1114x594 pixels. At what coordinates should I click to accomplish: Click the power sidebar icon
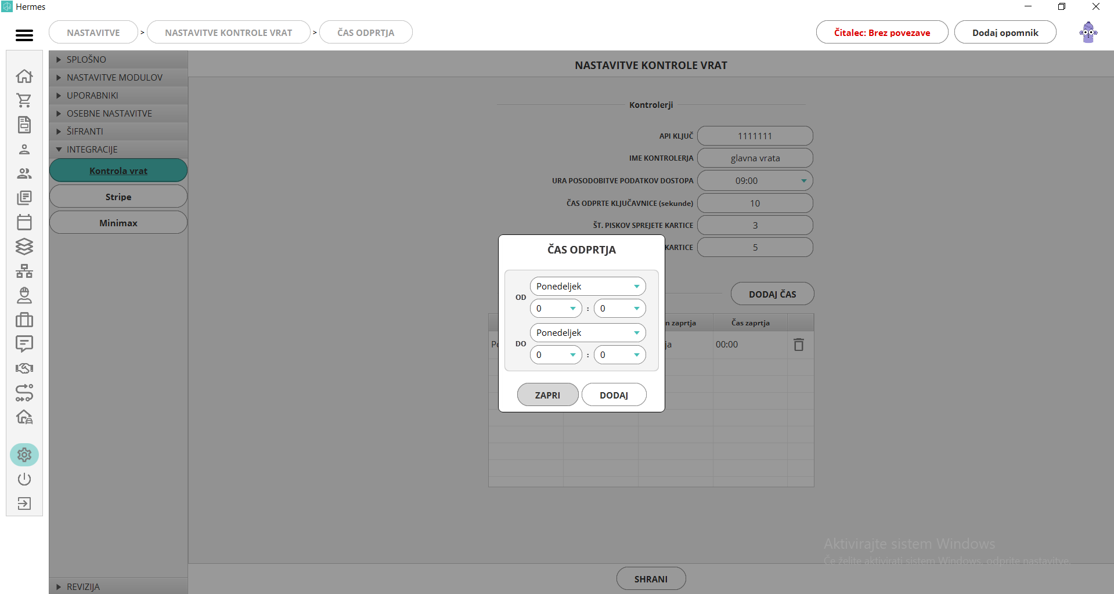click(x=24, y=479)
